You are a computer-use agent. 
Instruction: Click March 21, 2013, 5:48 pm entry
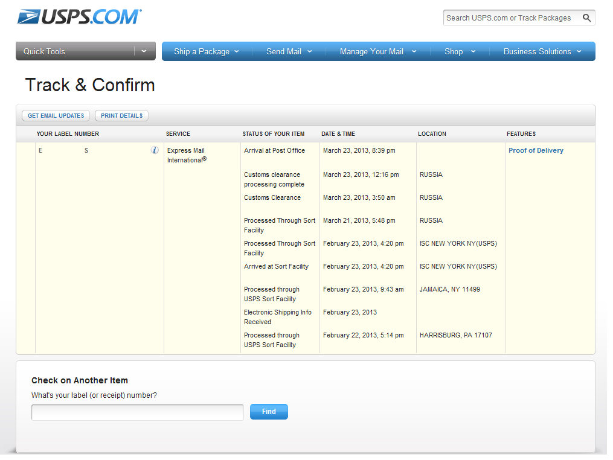[x=359, y=220]
